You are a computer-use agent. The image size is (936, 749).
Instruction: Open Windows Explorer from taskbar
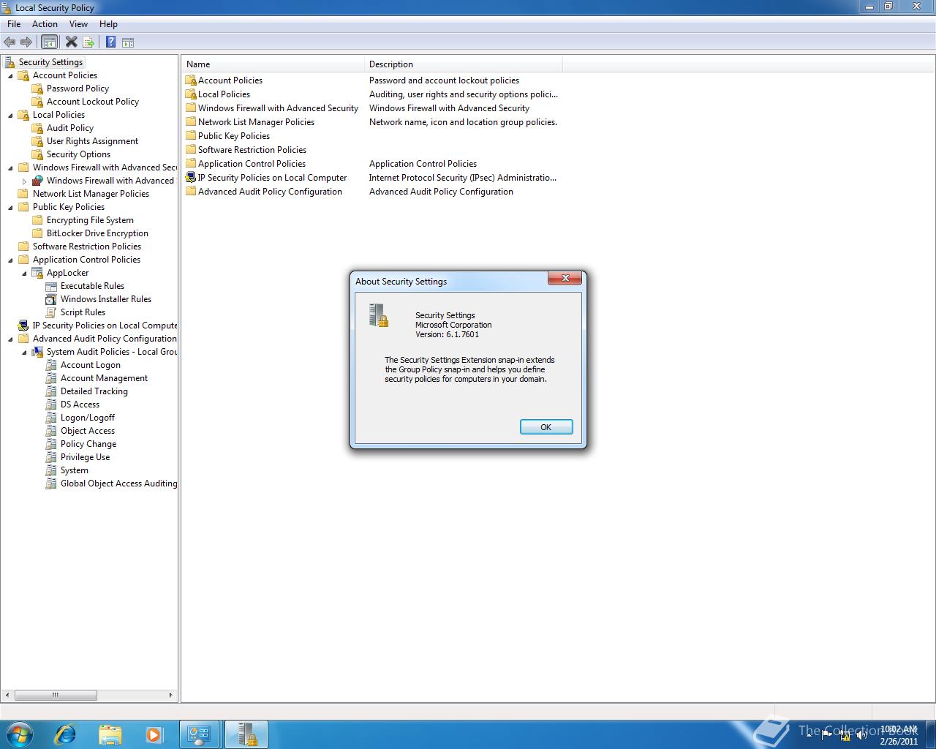[110, 734]
